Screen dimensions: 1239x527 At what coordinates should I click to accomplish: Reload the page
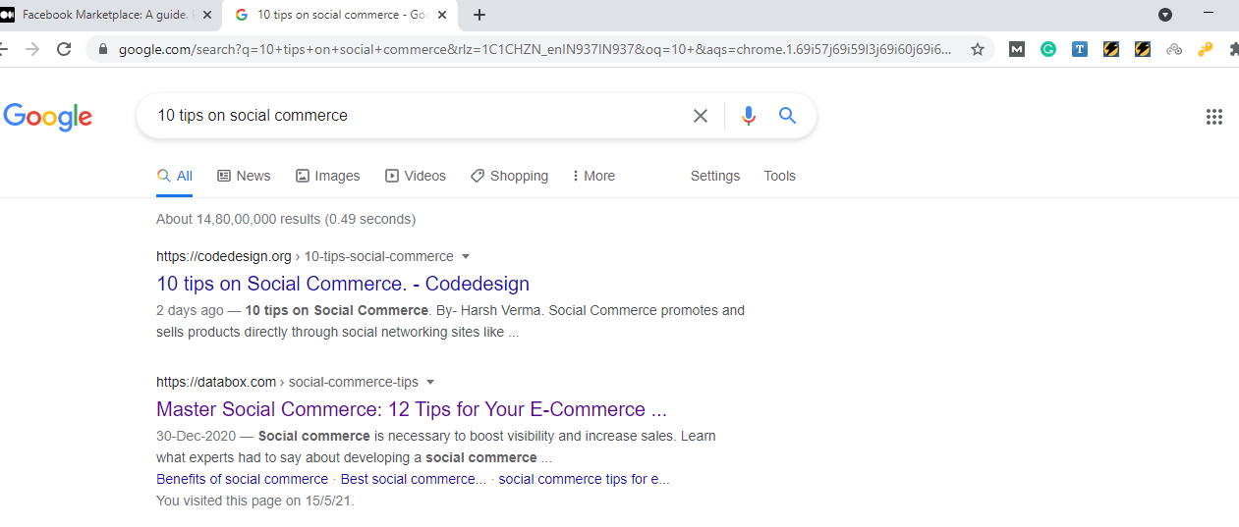65,49
